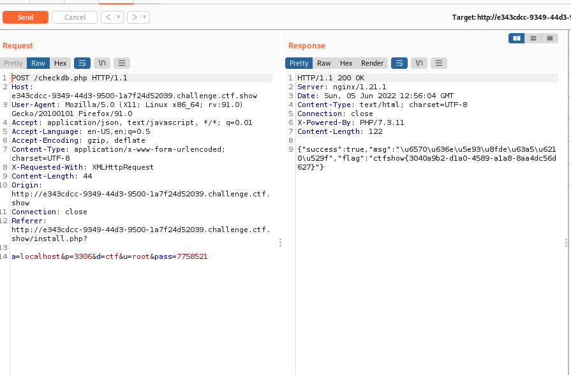Switch Request view to Raw tab

coord(38,63)
